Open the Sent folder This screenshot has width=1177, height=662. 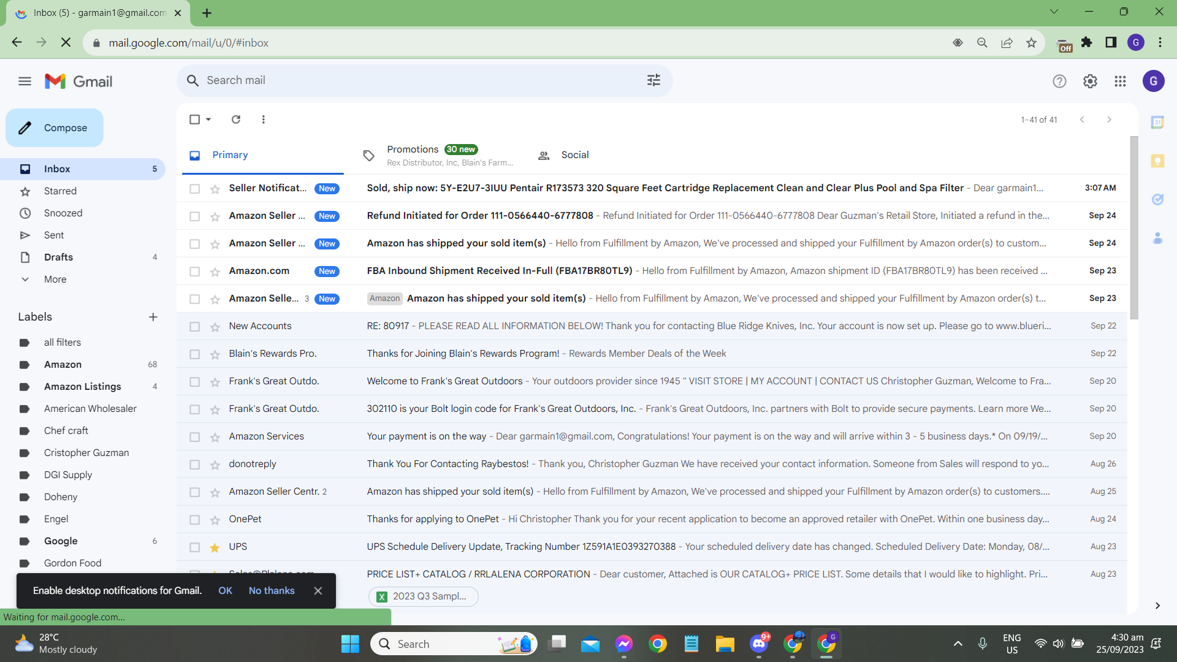tap(83, 235)
